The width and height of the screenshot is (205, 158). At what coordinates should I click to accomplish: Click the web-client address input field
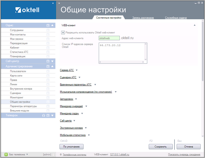tap(109, 38)
